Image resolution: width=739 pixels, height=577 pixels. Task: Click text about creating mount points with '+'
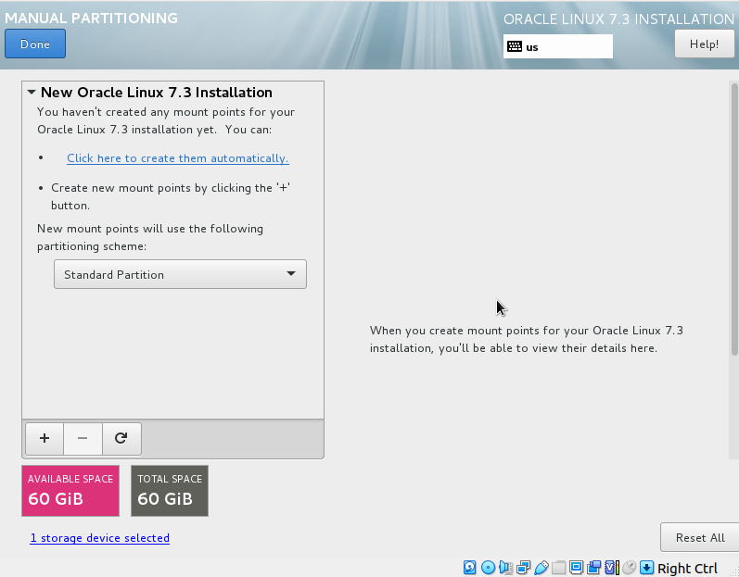[x=170, y=196]
